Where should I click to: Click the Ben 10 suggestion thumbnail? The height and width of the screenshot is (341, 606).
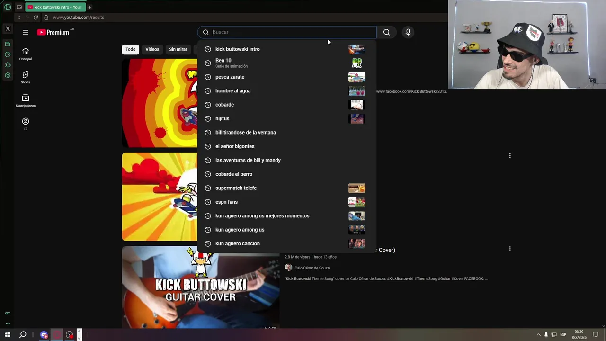tap(357, 63)
